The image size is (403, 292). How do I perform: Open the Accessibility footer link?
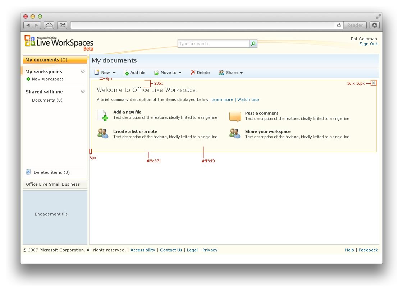click(x=143, y=250)
